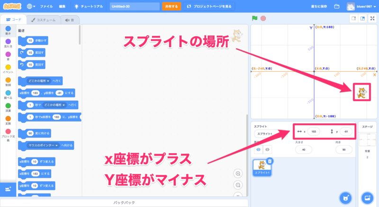Open the add extension button
Viewport: 379px width, 207px height.
tap(8, 189)
